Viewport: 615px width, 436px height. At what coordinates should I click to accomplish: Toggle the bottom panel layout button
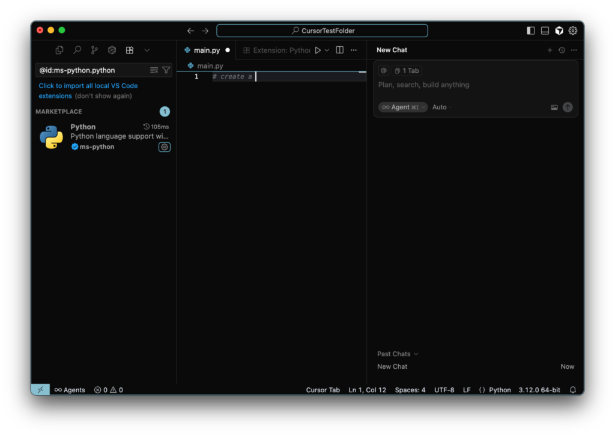[545, 31]
